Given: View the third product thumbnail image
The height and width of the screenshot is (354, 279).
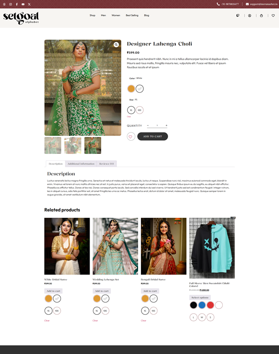Looking at the screenshot, I should pyautogui.click(x=93, y=145).
